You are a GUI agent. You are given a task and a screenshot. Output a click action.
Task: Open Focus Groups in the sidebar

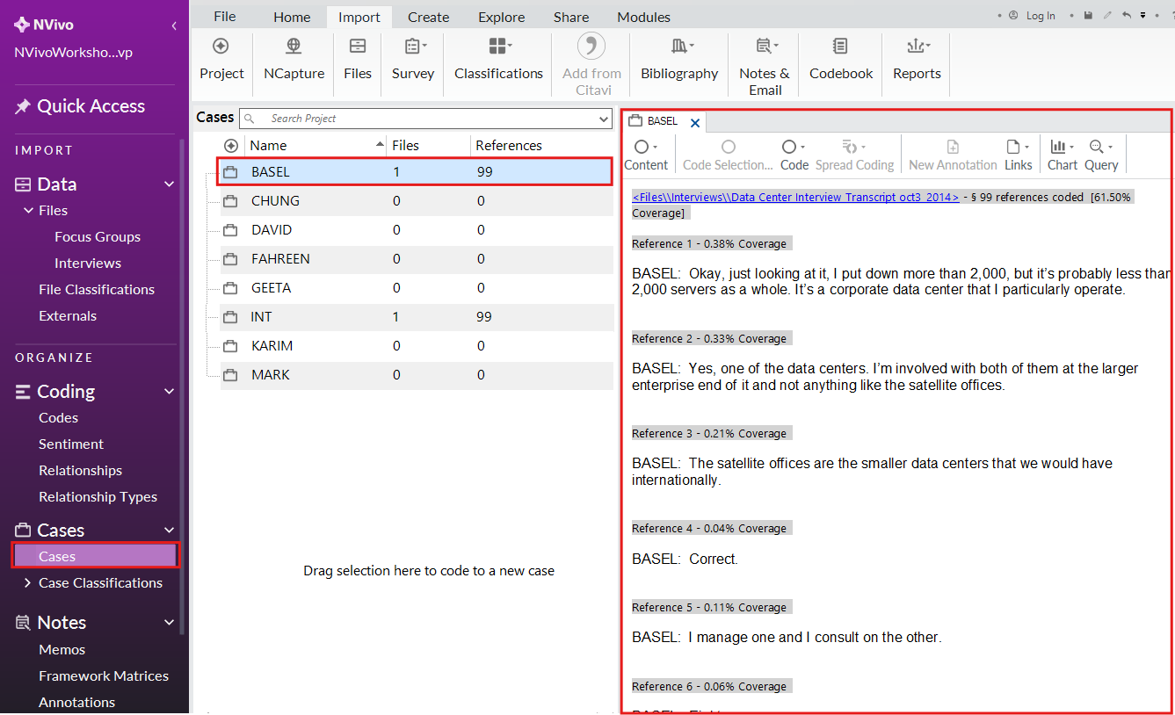98,237
